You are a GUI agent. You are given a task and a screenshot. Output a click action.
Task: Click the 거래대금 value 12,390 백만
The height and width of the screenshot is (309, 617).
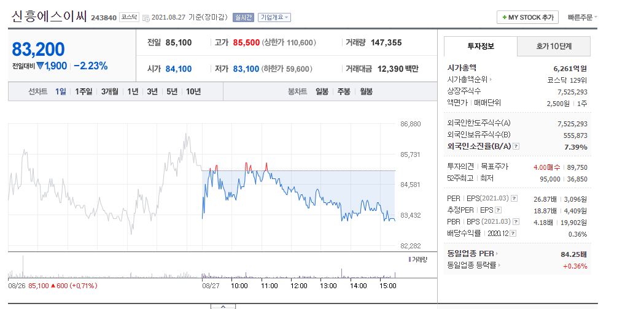(x=398, y=69)
